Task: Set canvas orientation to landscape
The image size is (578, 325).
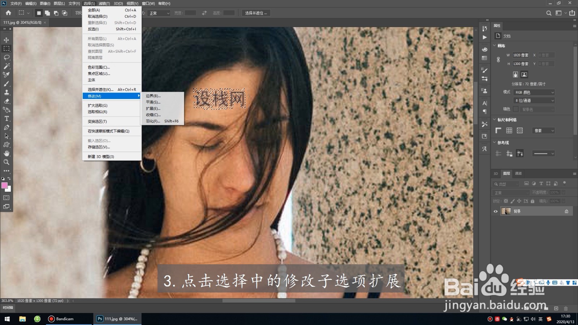Action: [x=524, y=74]
